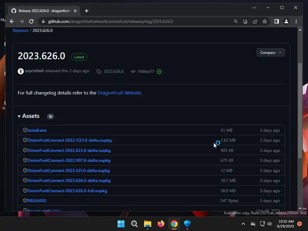Bookmark this page with the star icon
The image size is (308, 231).
click(265, 21)
